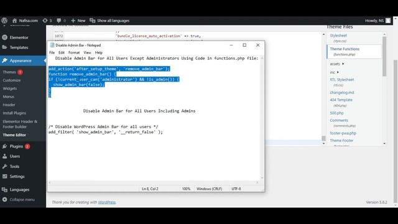The width and height of the screenshot is (398, 224).
Task: Click the Ln 8, Col 2 status entry
Action: pyautogui.click(x=150, y=189)
